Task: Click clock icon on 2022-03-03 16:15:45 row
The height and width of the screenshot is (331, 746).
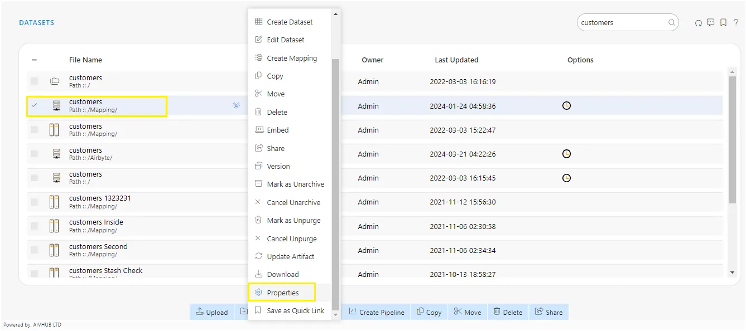Action: (566, 178)
